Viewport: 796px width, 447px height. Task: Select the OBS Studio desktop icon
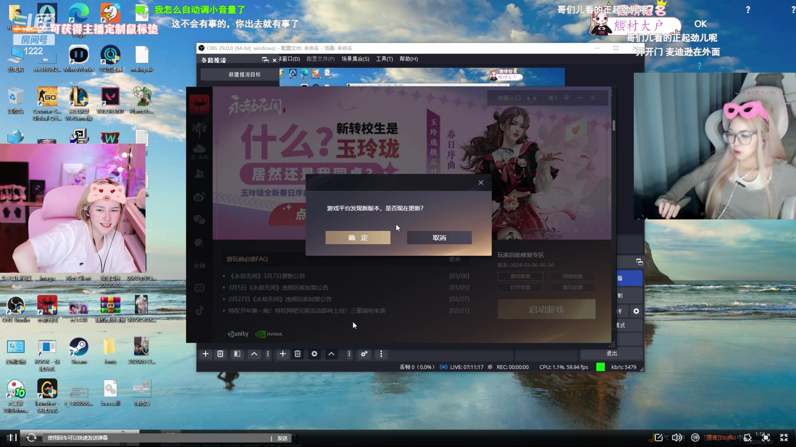click(x=16, y=309)
